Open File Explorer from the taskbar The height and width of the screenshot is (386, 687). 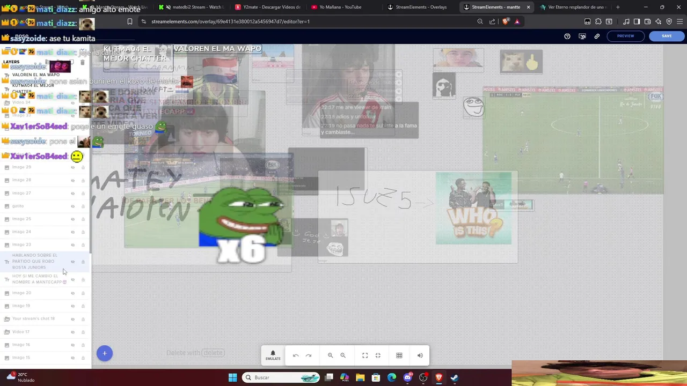(x=360, y=377)
